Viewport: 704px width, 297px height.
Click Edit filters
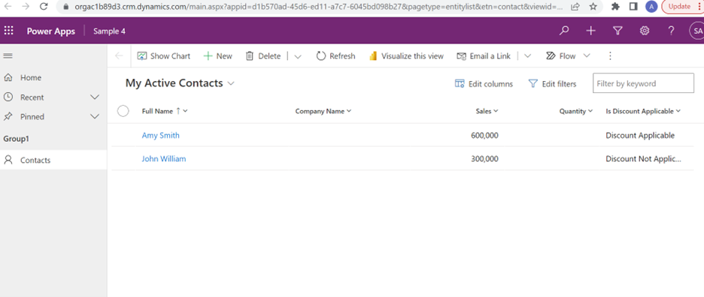coord(552,84)
